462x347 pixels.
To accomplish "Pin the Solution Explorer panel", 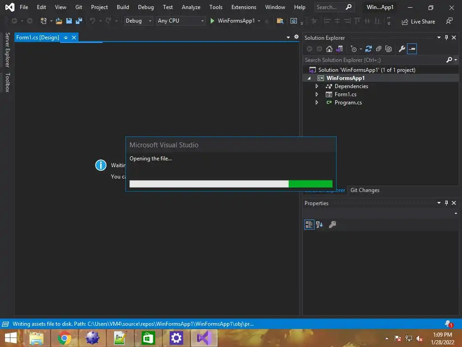I will [446, 38].
